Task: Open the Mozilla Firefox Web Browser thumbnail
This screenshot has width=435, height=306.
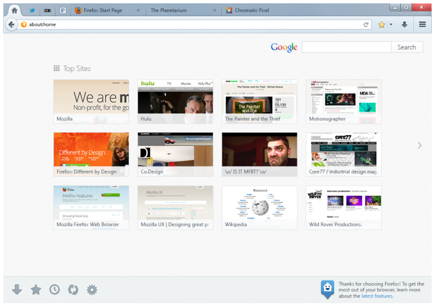Action: [x=91, y=208]
